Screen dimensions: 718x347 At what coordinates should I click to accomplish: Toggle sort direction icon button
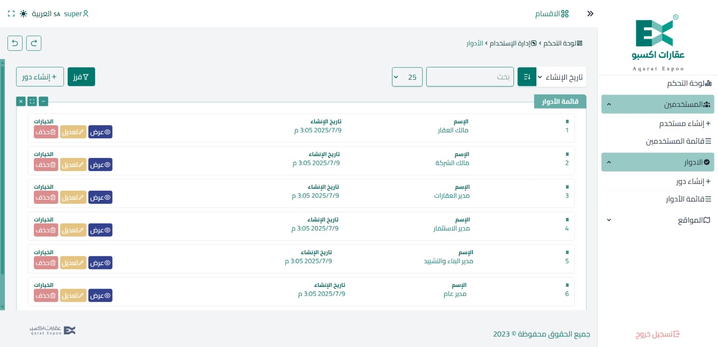pos(527,77)
